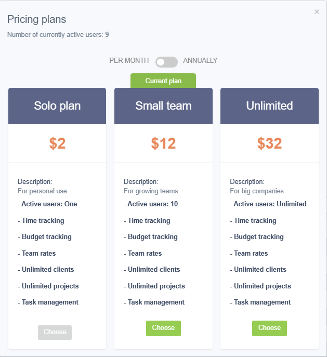This screenshot has height=357, width=327.
Task: Click the $12 price
Action: [163, 143]
